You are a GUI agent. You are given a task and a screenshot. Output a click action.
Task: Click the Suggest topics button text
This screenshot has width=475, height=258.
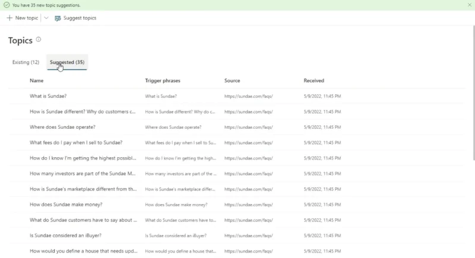click(80, 18)
